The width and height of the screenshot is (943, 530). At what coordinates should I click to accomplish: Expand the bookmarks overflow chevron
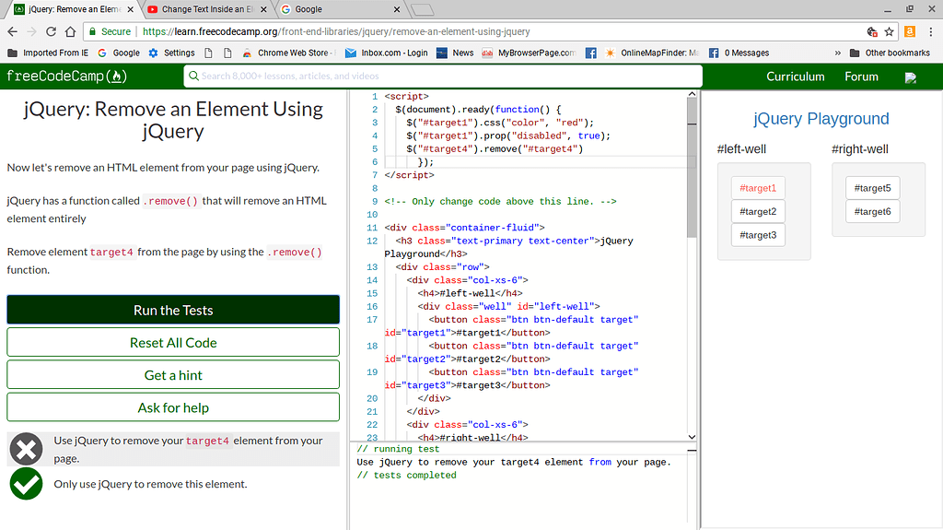pyautogui.click(x=838, y=53)
